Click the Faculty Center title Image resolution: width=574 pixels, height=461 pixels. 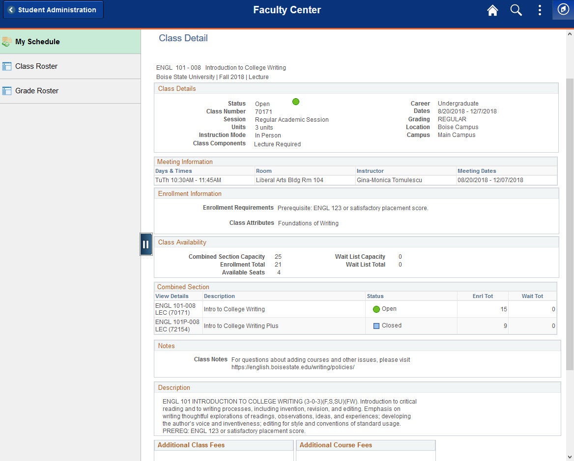287,10
